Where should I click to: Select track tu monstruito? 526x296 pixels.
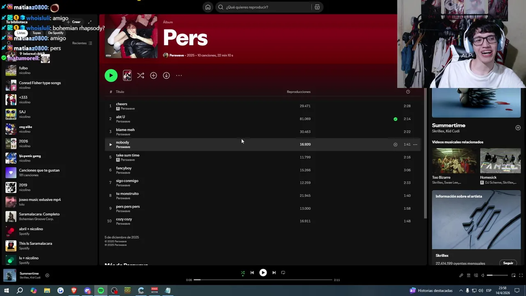point(262,195)
